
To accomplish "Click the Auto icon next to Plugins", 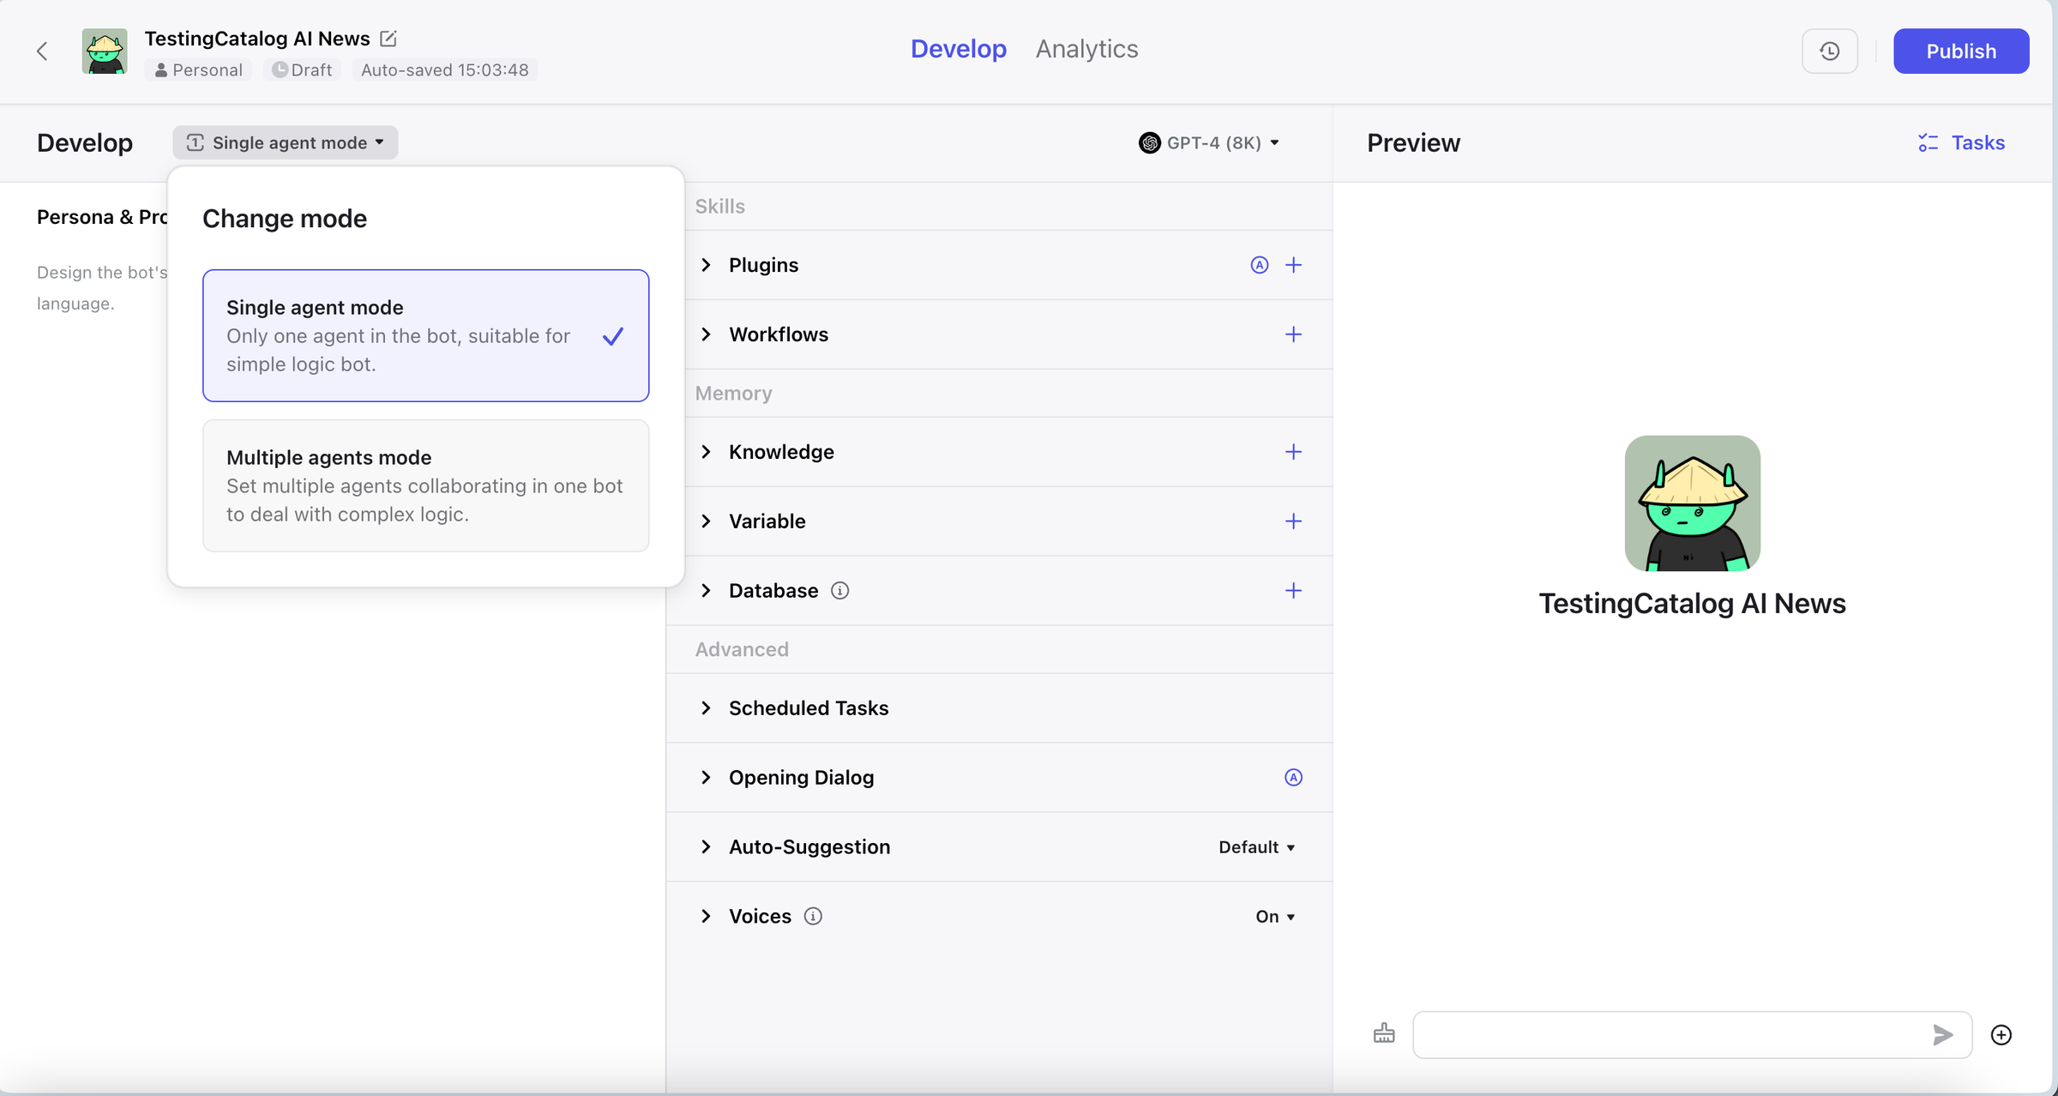I will click(x=1258, y=265).
